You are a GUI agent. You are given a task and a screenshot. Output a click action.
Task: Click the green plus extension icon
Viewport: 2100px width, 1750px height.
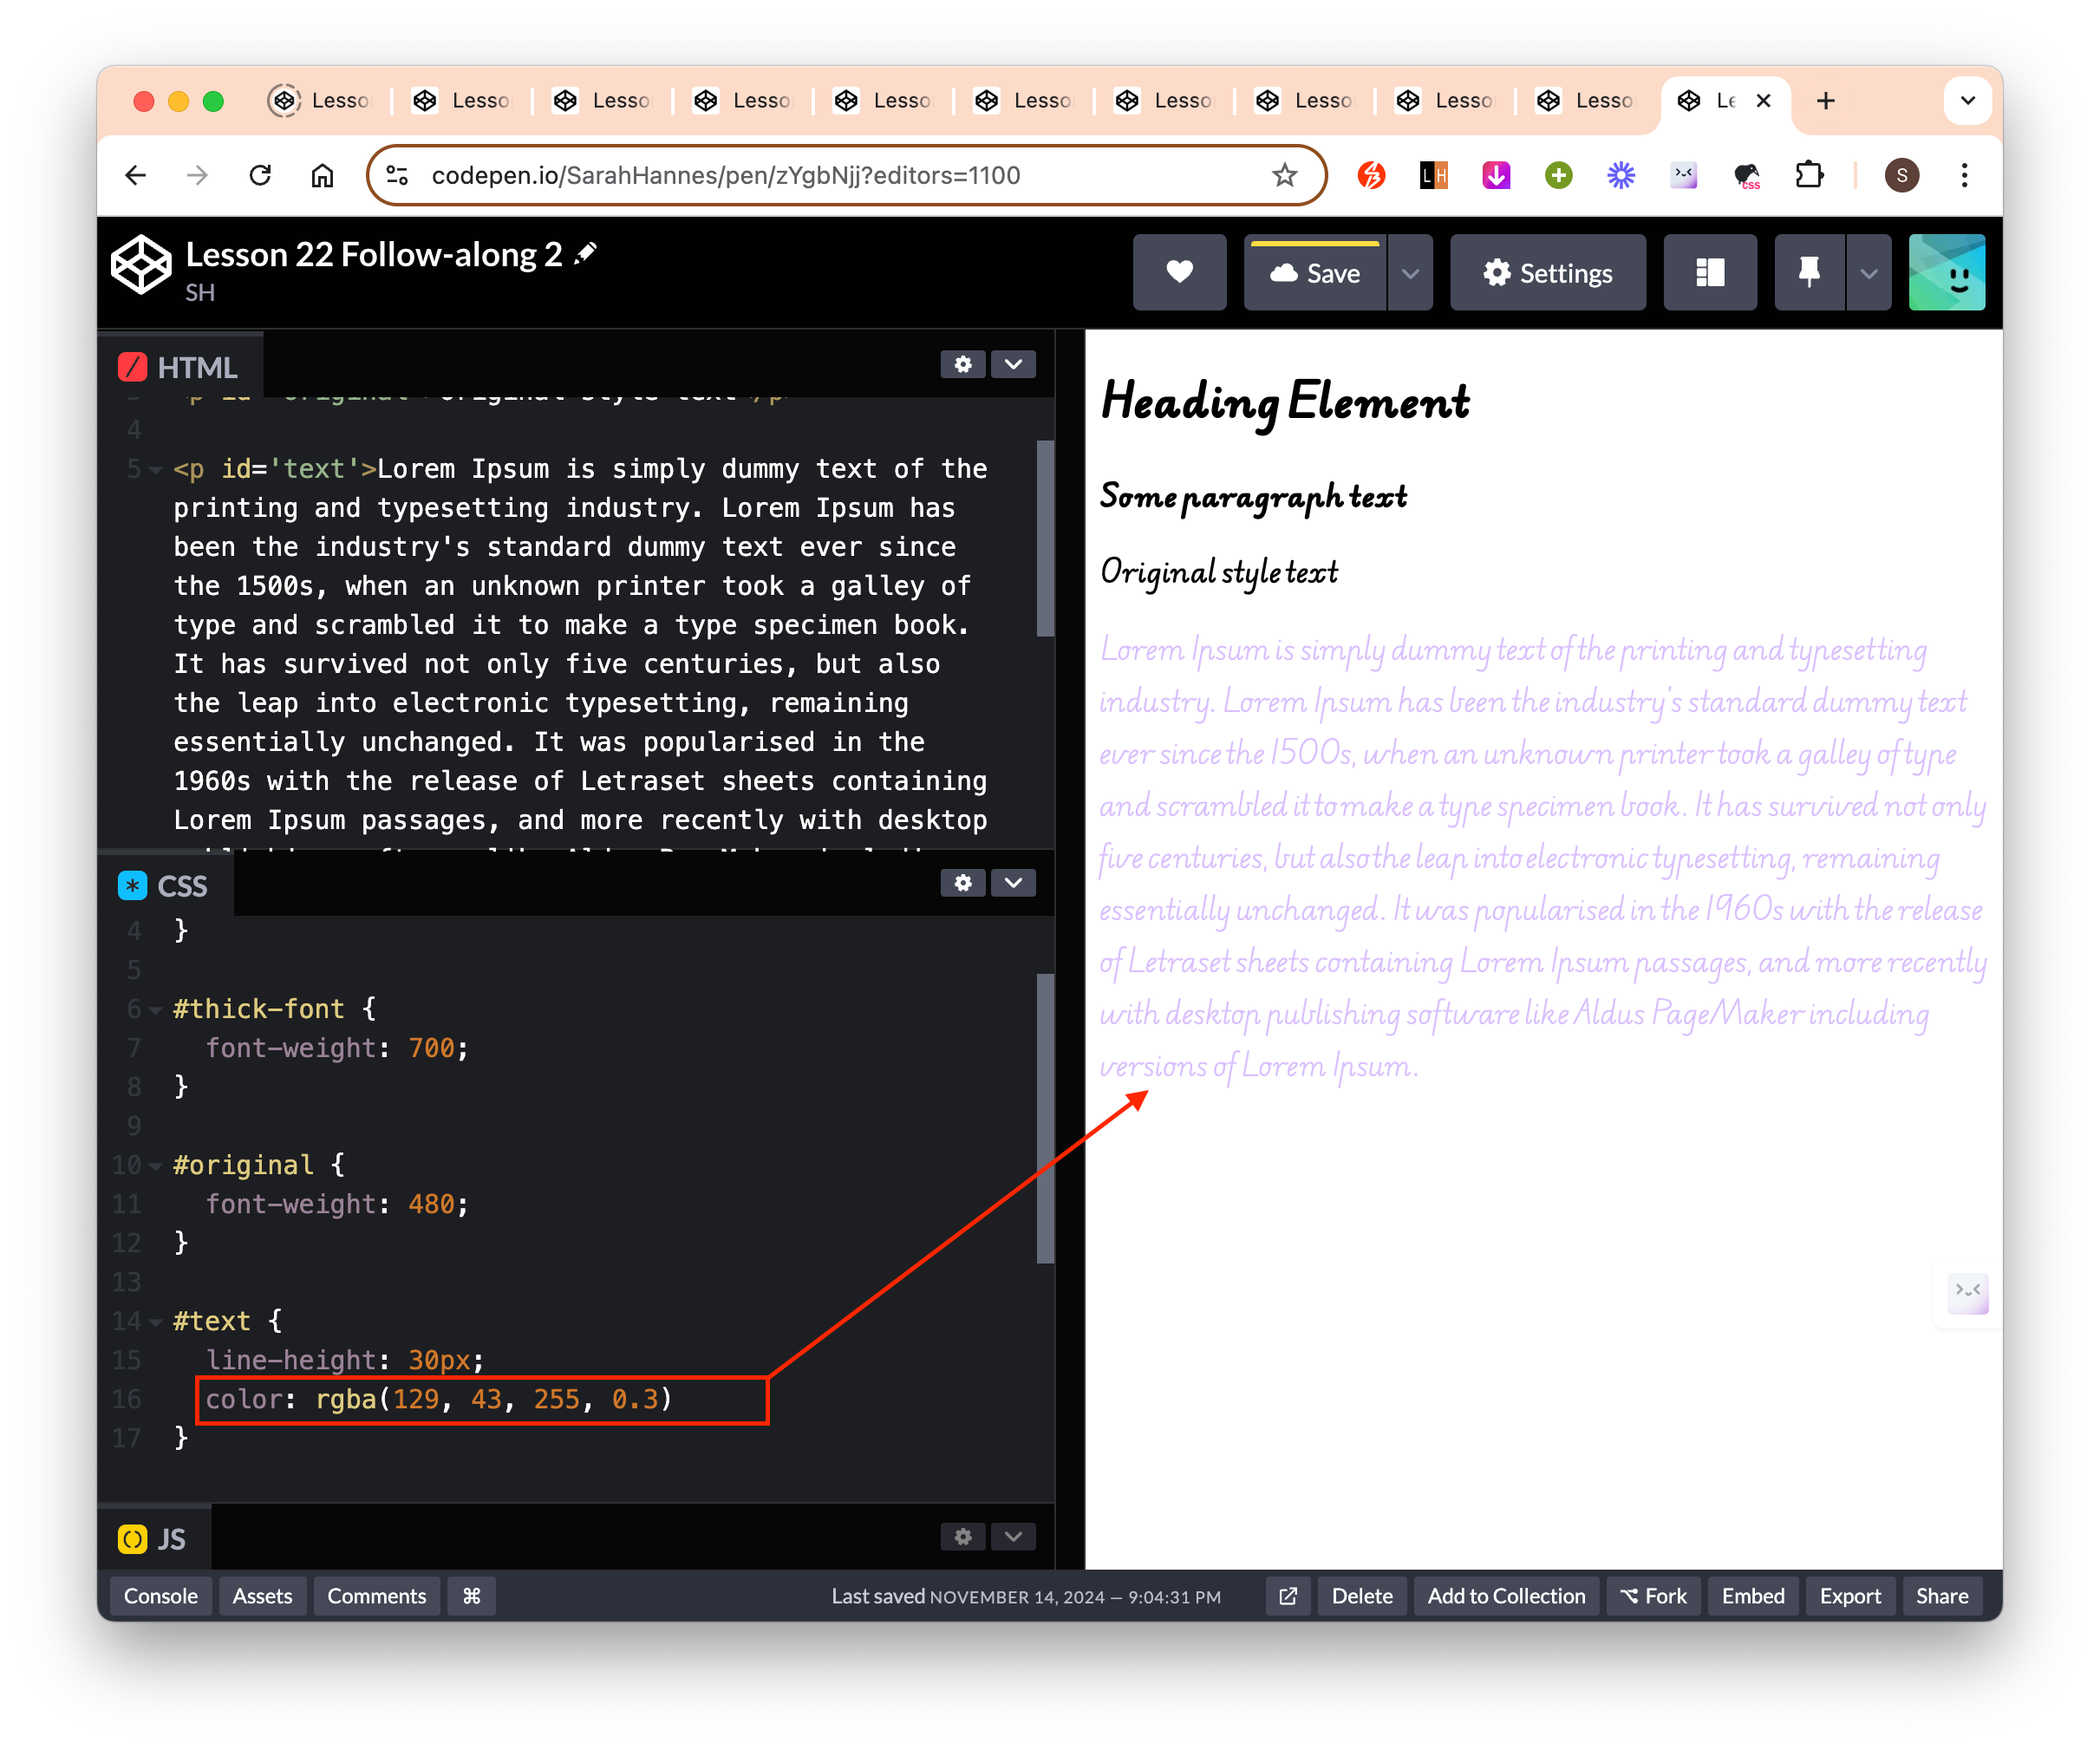click(1558, 176)
